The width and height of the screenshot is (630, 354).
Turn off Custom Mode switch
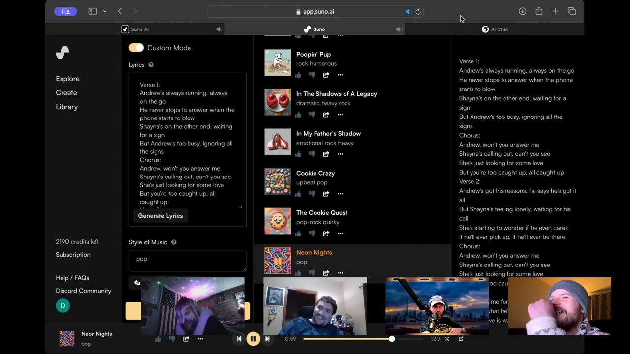136,48
